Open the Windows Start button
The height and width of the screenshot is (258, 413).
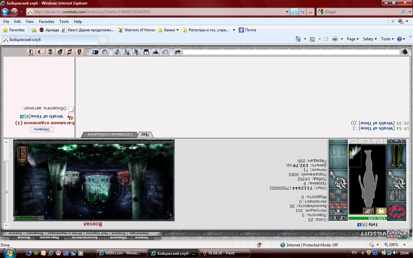tap(9, 253)
